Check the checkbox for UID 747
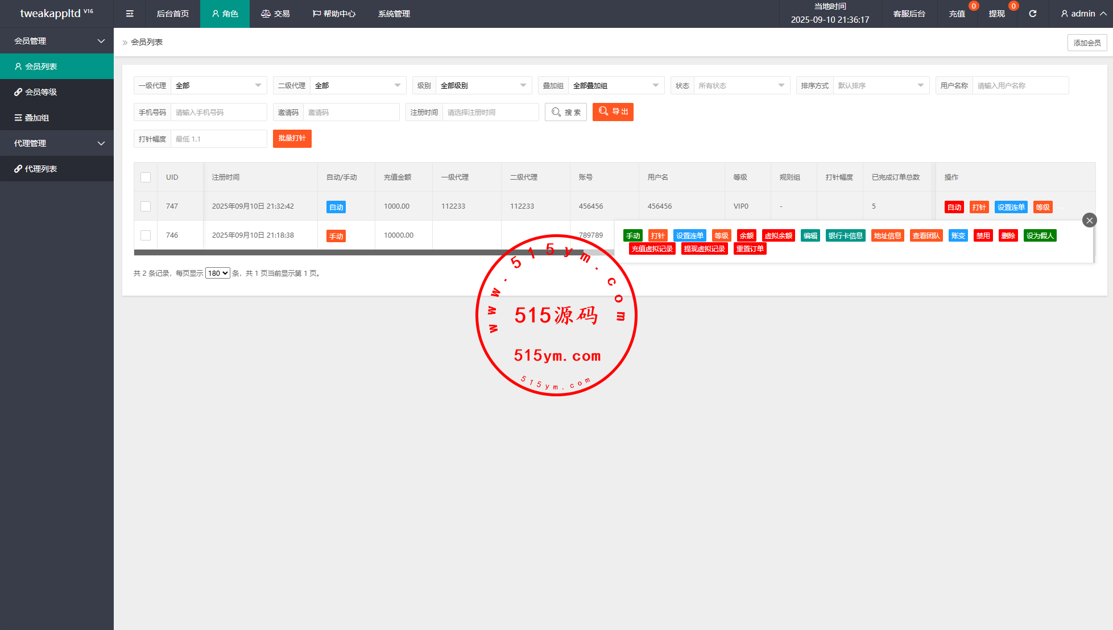The height and width of the screenshot is (630, 1113). 146,206
